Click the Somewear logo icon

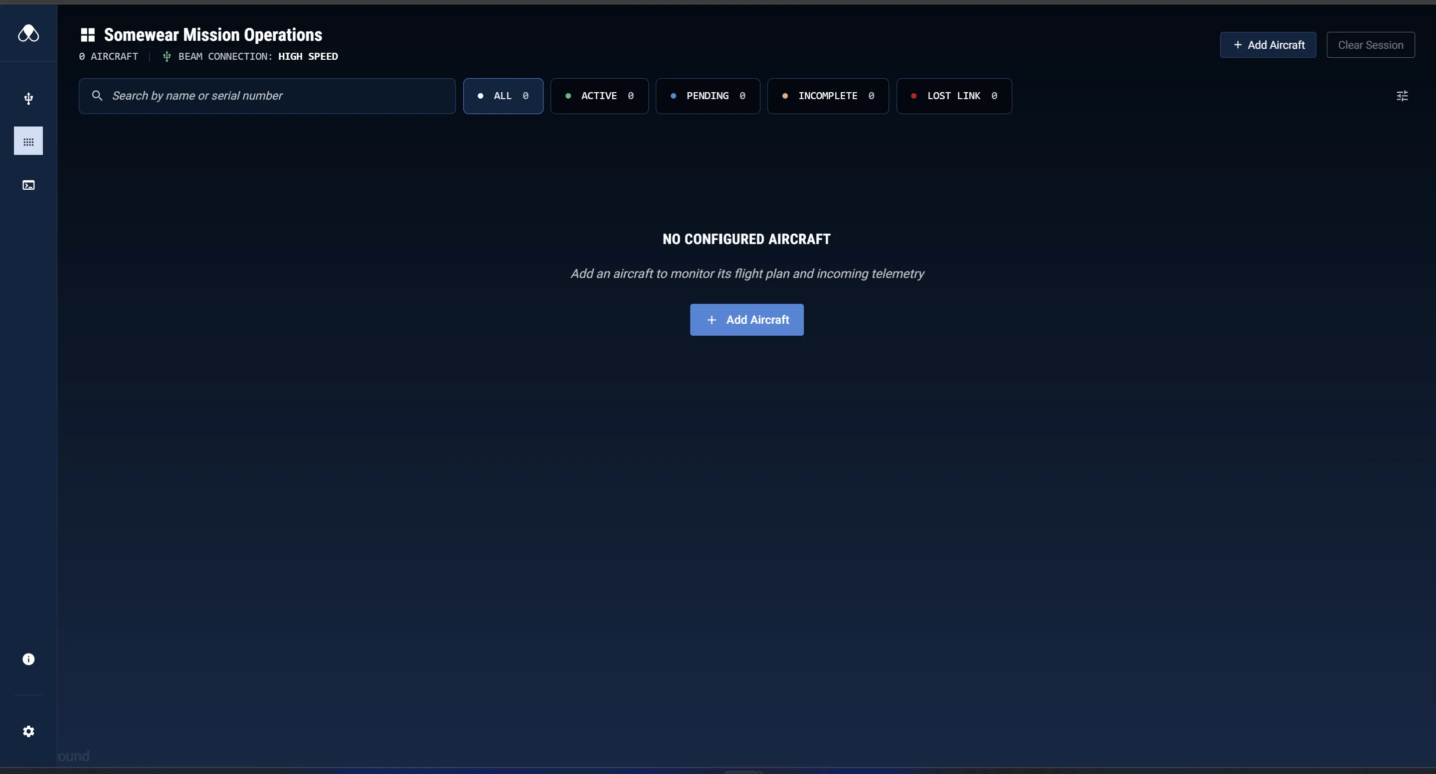(x=28, y=33)
